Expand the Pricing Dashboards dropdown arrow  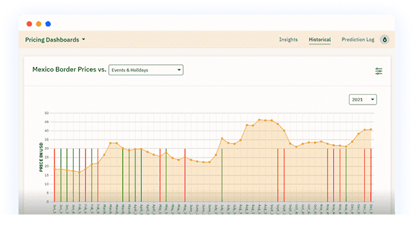[x=84, y=40]
